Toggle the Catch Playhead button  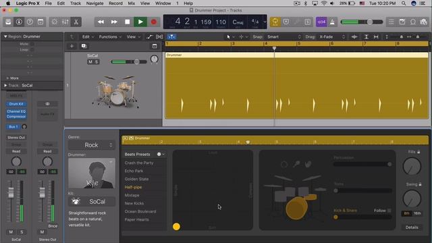[x=171, y=36]
